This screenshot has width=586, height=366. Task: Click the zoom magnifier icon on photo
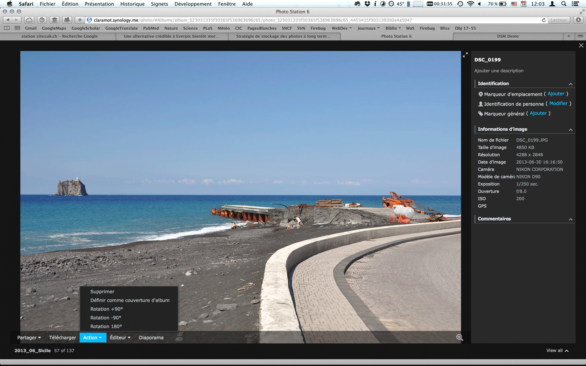(460, 337)
